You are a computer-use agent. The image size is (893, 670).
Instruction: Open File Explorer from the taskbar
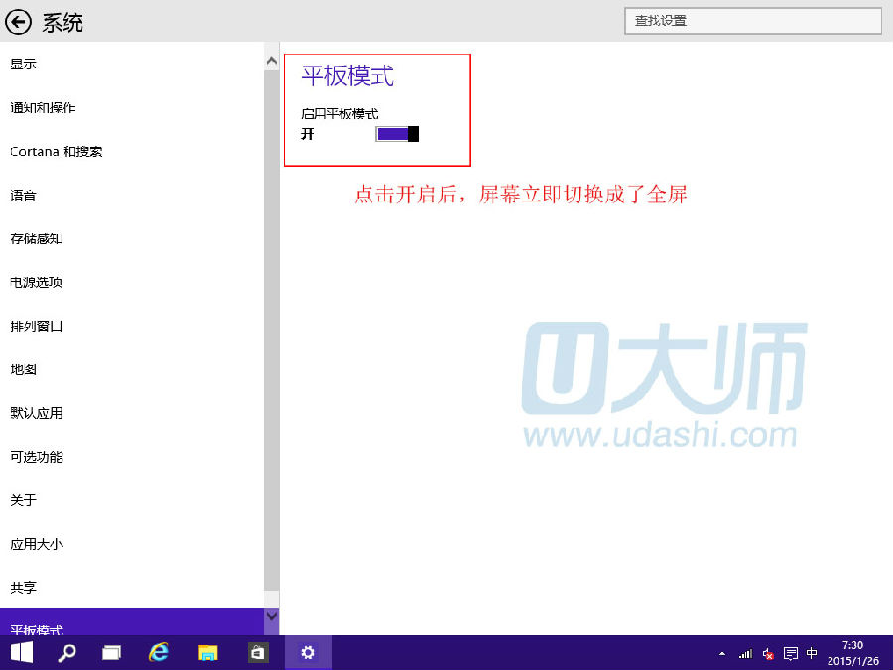click(x=207, y=652)
